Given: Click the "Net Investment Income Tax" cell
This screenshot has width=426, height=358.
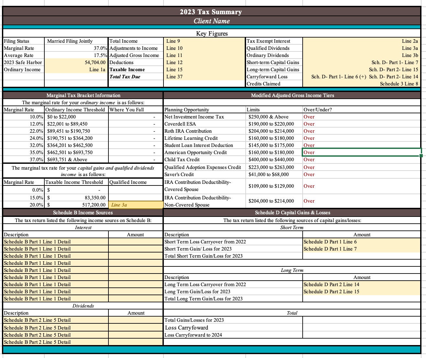Looking at the screenshot, I should pos(205,117).
